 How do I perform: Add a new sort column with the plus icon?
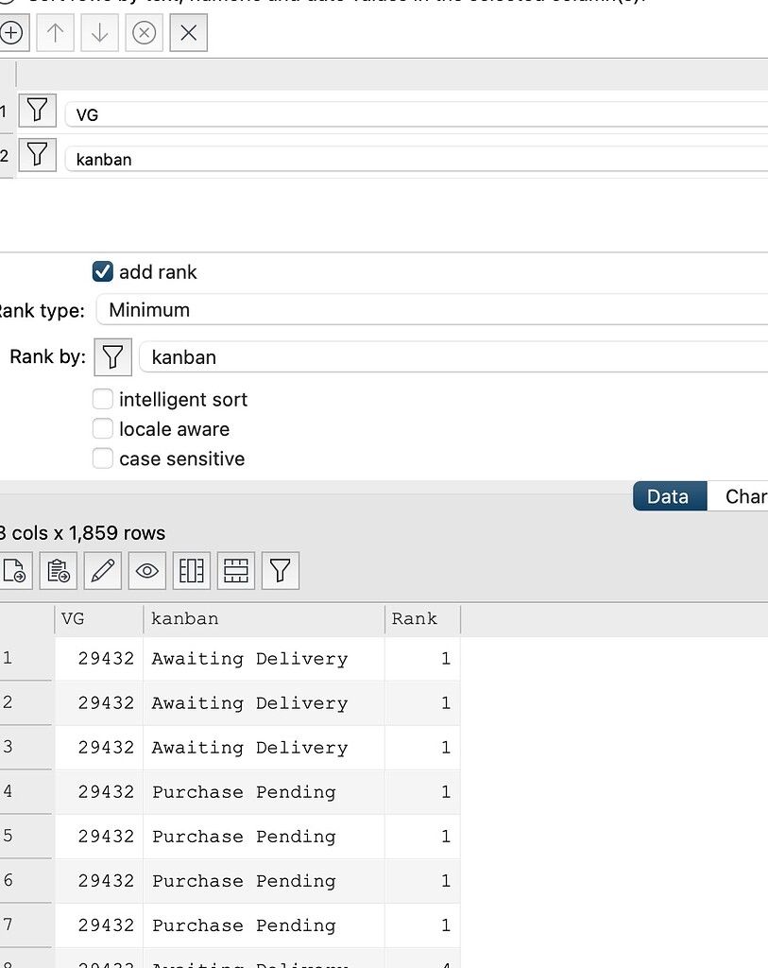click(x=13, y=32)
